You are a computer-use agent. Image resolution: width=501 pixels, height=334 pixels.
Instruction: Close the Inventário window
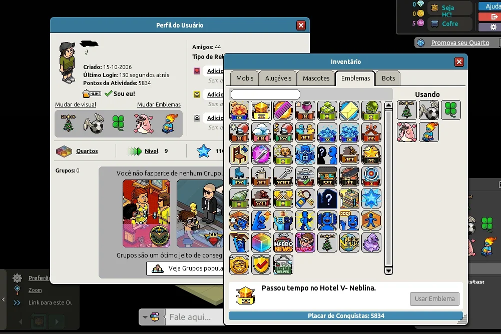(x=459, y=61)
